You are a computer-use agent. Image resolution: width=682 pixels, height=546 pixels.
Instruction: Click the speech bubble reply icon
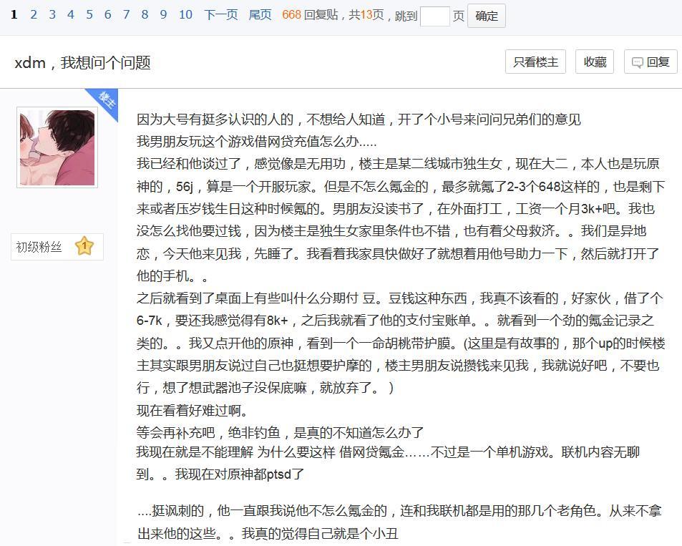coord(637,63)
